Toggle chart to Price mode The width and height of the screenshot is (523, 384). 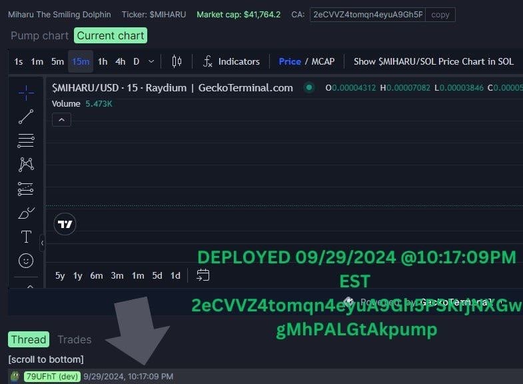[x=290, y=62]
